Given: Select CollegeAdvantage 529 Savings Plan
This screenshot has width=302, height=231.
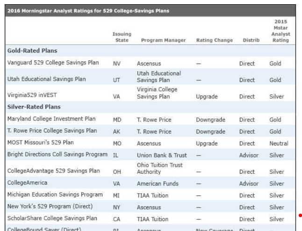Looking at the screenshot, I should point(54,171).
